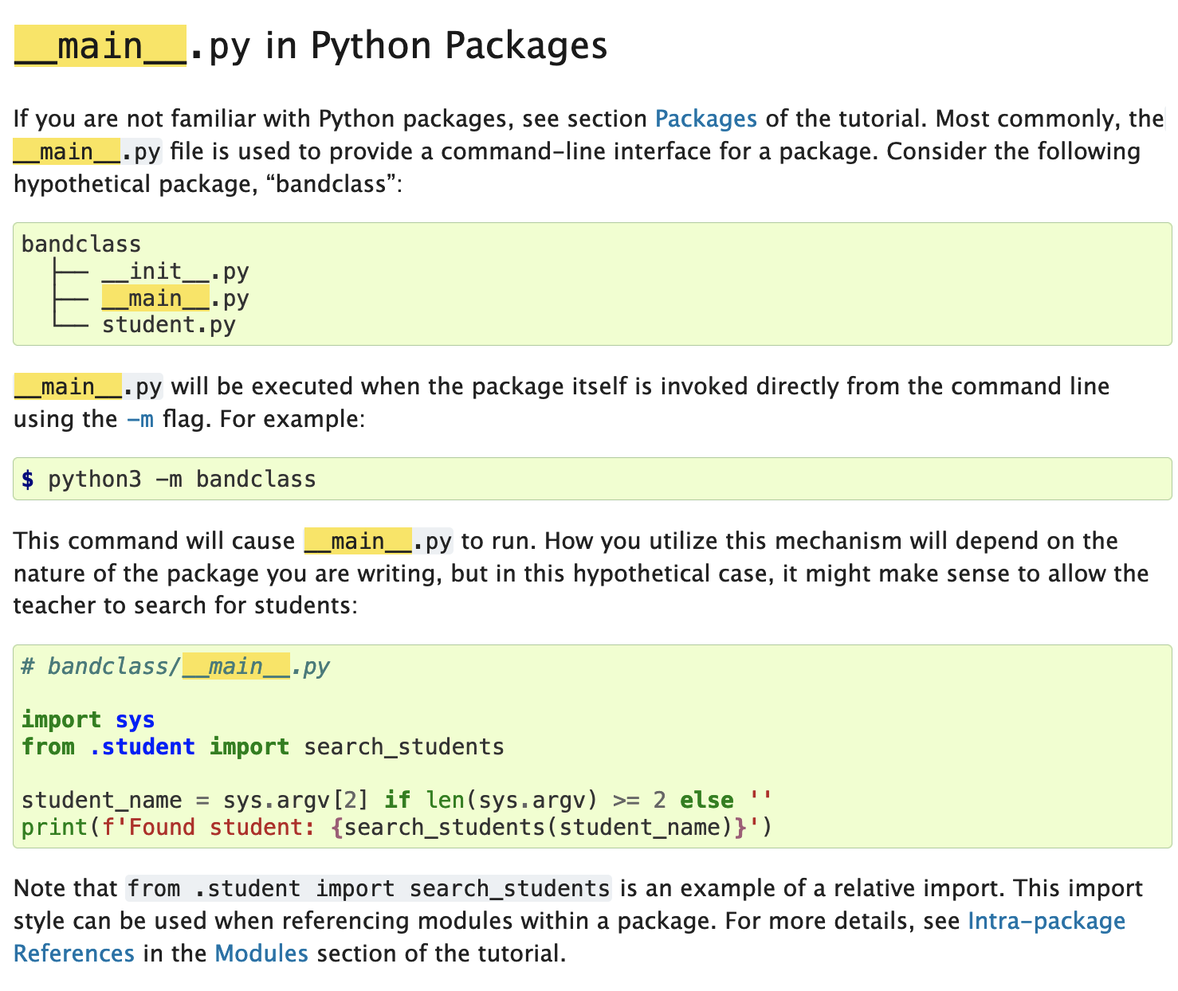
Task: Click the "$" shell prompt symbol
Action: pyautogui.click(x=28, y=480)
